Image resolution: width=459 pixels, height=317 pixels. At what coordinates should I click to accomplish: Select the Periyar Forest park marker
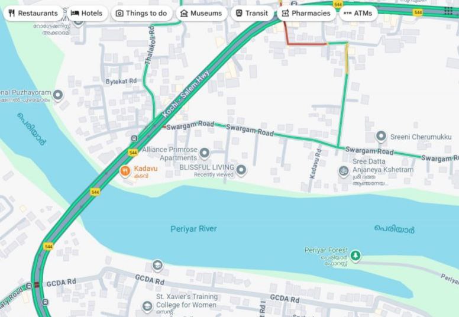pyautogui.click(x=355, y=256)
